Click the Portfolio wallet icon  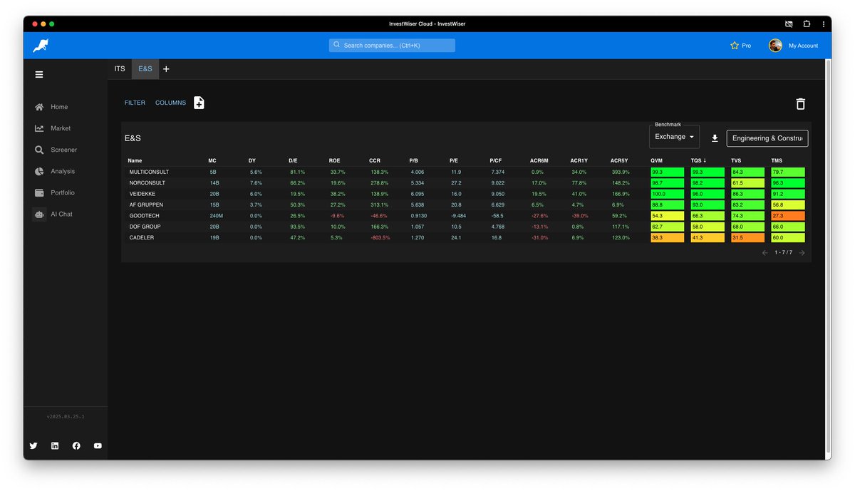39,192
